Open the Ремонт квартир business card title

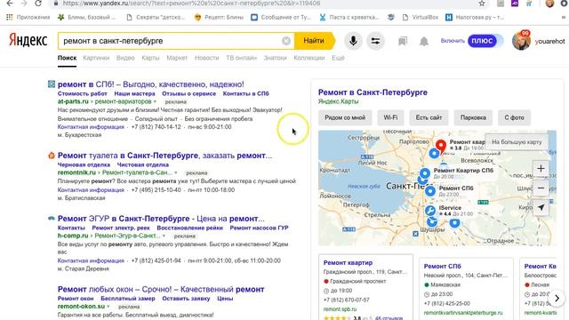click(348, 263)
